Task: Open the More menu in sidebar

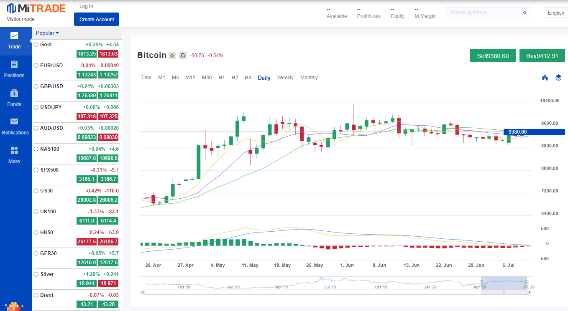Action: (x=14, y=155)
